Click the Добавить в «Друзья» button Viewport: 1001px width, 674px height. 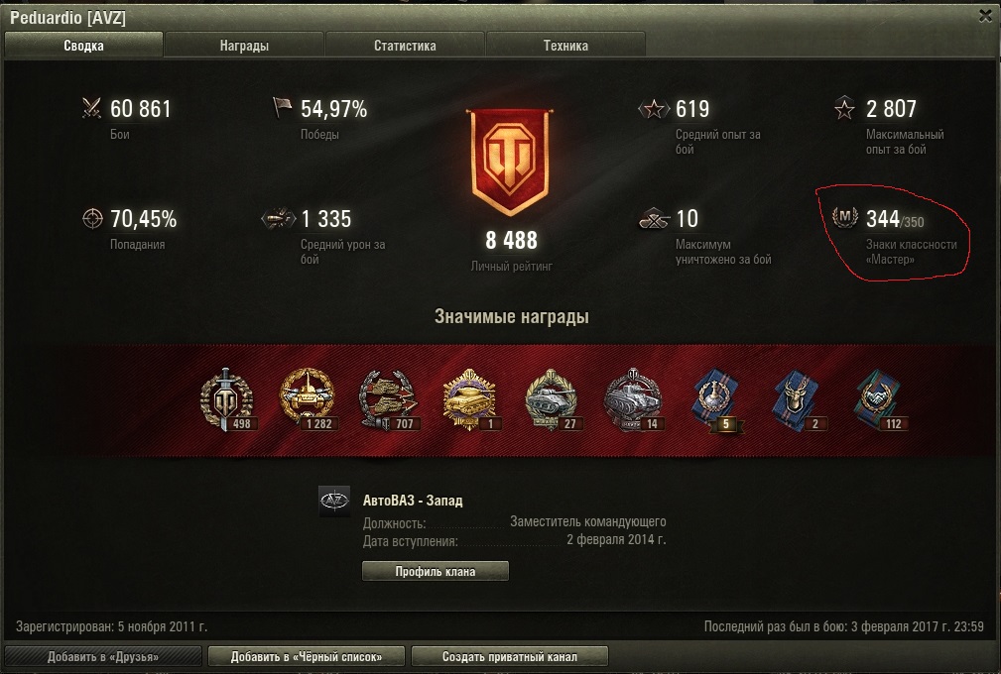pos(103,656)
